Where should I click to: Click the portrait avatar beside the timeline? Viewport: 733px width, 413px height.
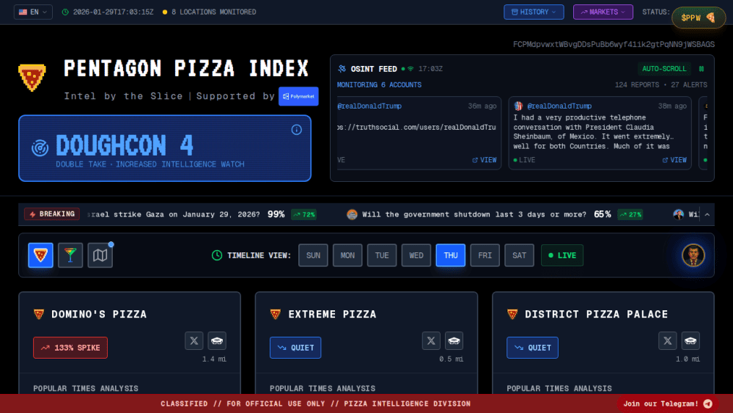coord(693,255)
